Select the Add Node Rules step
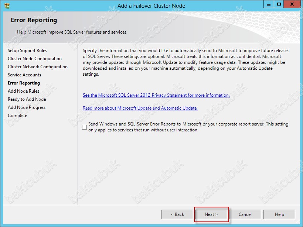 coord(23,91)
